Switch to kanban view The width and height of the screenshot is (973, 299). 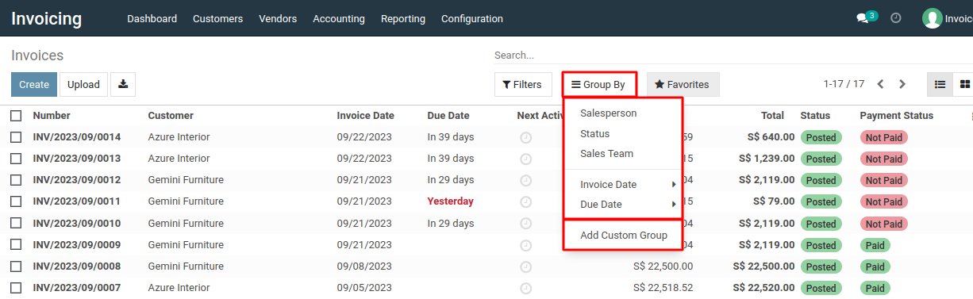pyautogui.click(x=964, y=84)
